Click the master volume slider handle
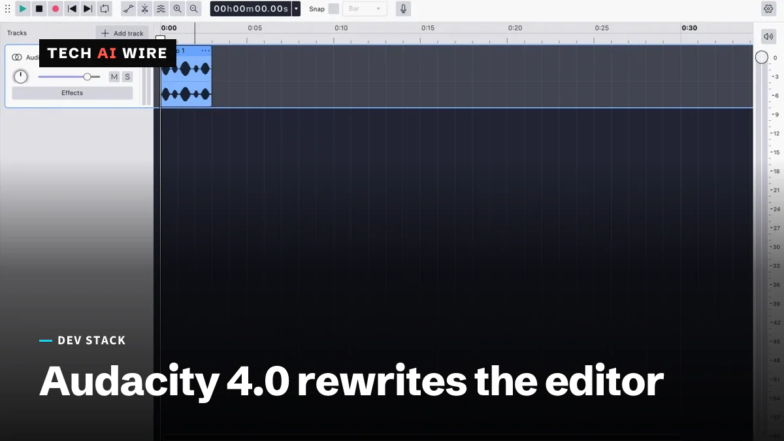784x441 pixels. [762, 57]
